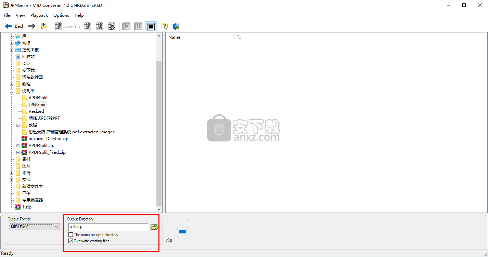Expand the 专用编辑器 folder node
Screen dimensions: 488x257
click(x=11, y=200)
